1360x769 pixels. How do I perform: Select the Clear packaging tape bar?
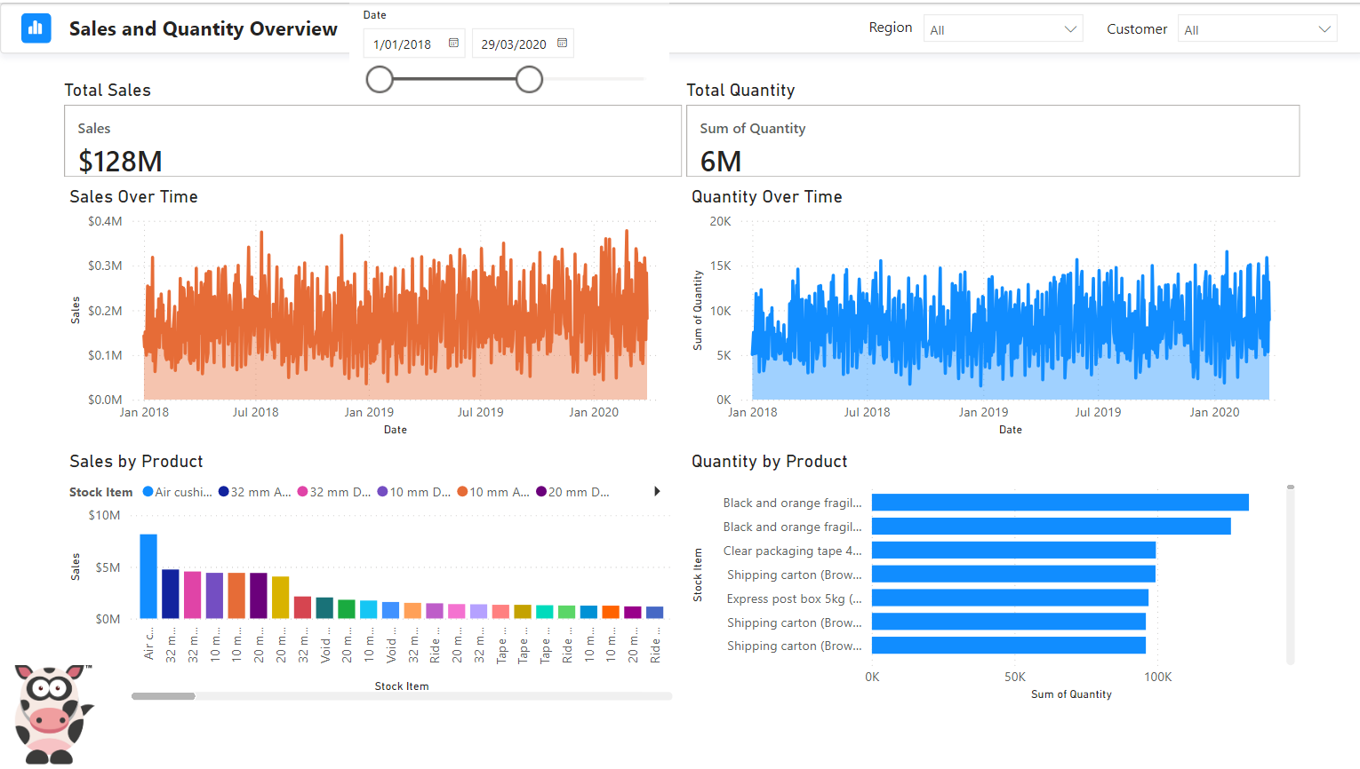tap(1013, 551)
